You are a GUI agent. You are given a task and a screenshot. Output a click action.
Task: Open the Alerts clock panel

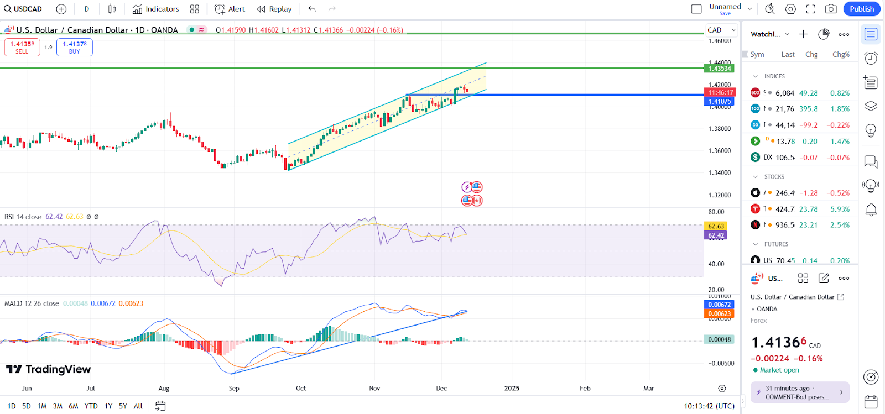pos(871,58)
